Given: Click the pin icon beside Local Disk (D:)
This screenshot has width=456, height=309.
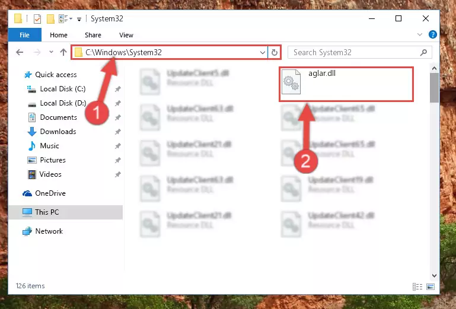Looking at the screenshot, I should pos(117,103).
